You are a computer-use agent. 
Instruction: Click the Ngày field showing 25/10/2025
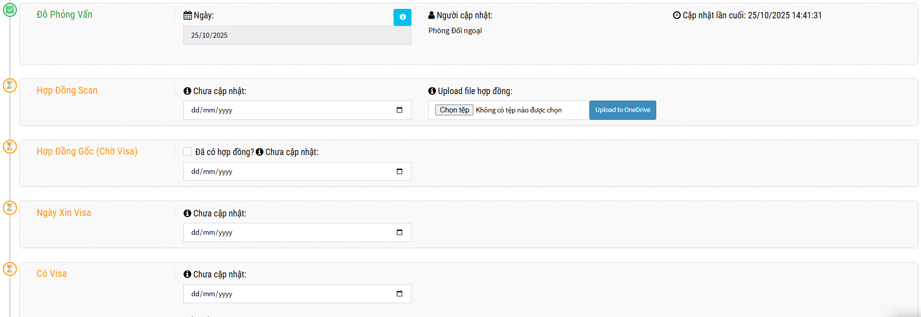tap(296, 35)
